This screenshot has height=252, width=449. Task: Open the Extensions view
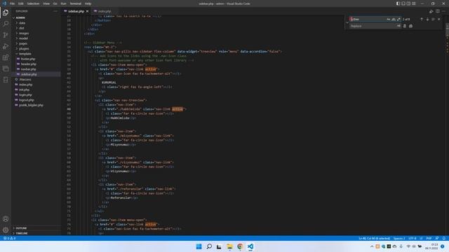pyautogui.click(x=6, y=57)
